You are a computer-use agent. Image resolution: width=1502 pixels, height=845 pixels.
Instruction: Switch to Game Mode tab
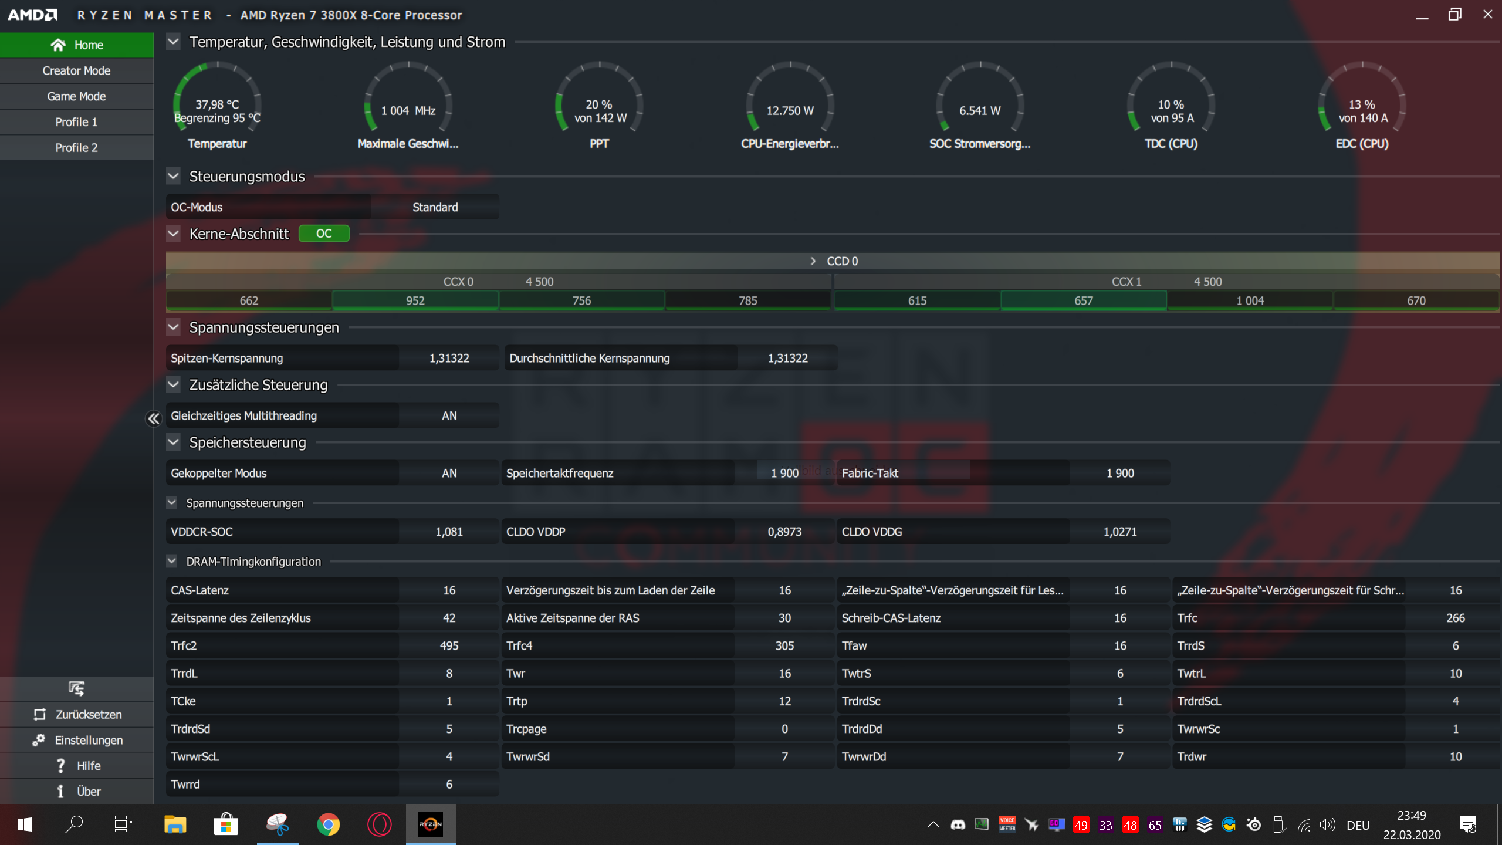coord(76,96)
